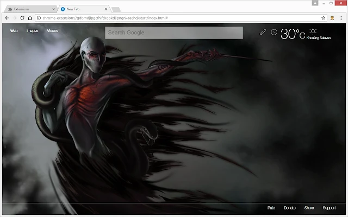The width and height of the screenshot is (348, 217).
Task: Bookmark this page with the star icon
Action: 323,18
